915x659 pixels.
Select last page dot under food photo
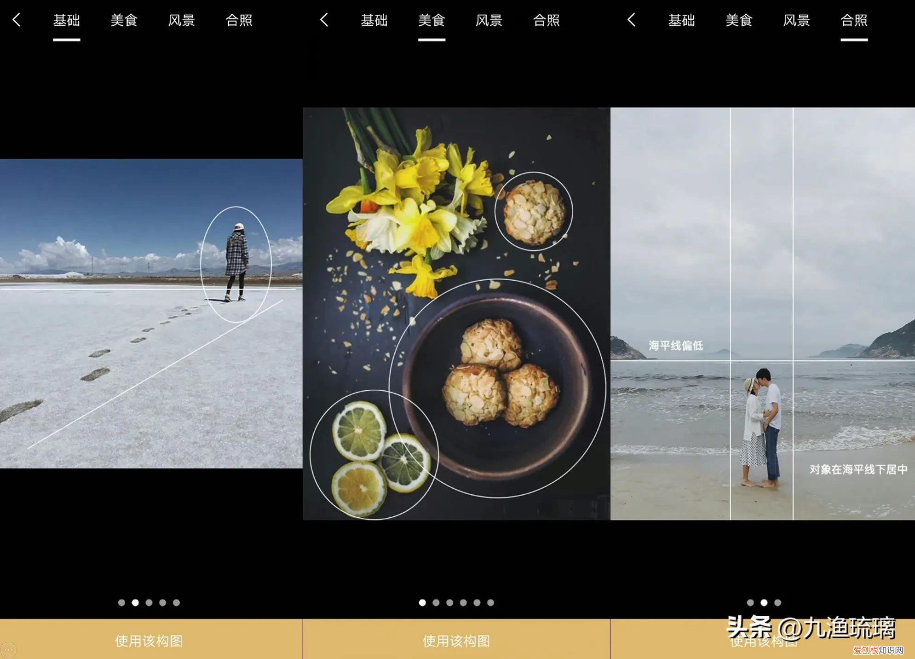click(491, 602)
